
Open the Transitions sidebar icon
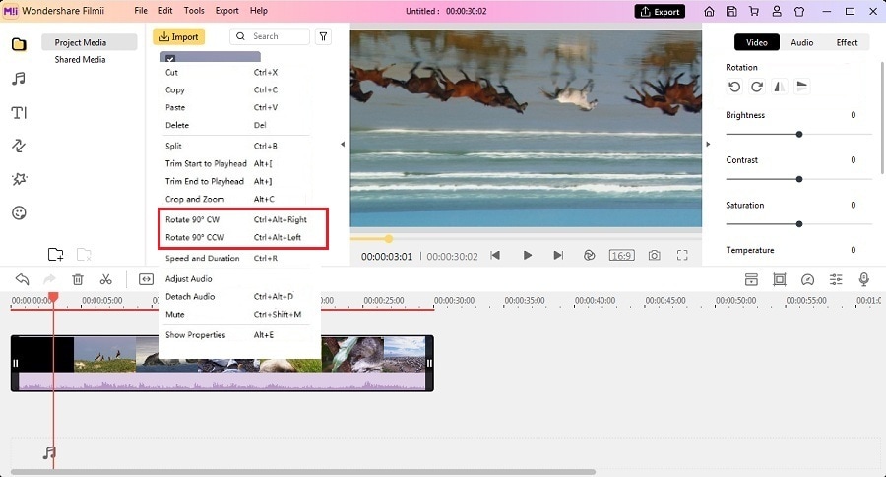point(19,146)
